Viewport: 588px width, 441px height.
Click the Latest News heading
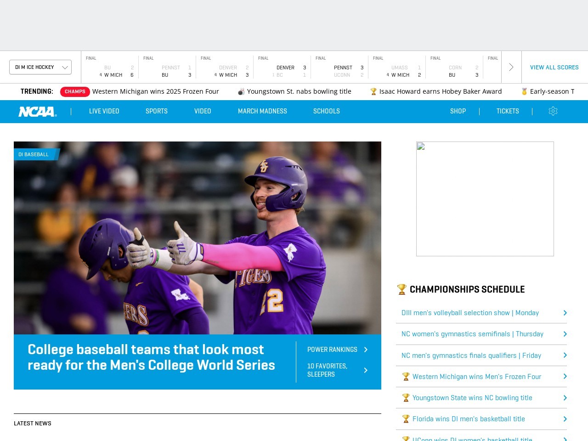point(33,424)
